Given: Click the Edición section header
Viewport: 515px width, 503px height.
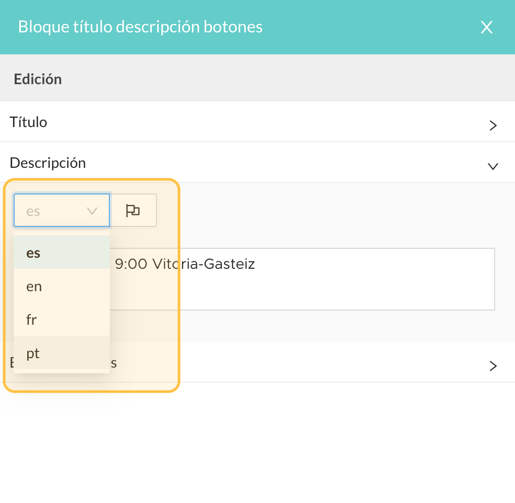Looking at the screenshot, I should (38, 79).
